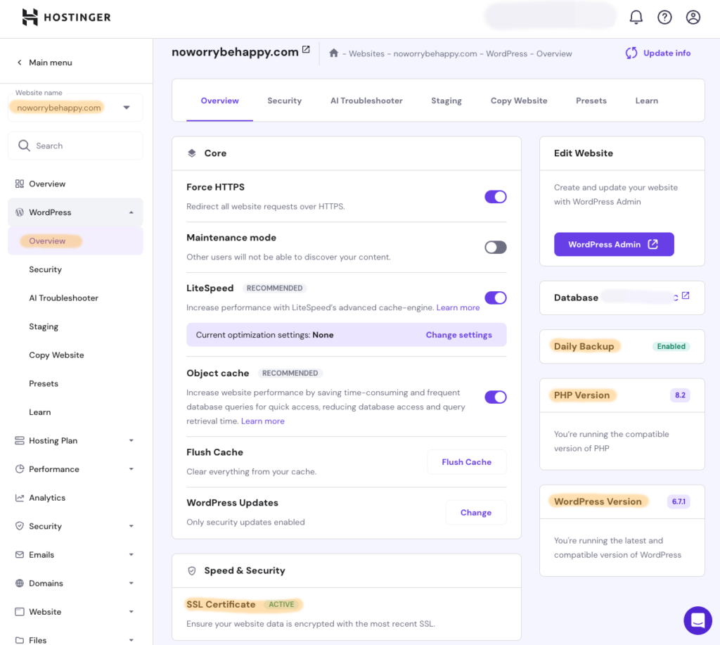720x645 pixels.
Task: Click the PHP Version 8.2 badge
Action: tap(680, 395)
